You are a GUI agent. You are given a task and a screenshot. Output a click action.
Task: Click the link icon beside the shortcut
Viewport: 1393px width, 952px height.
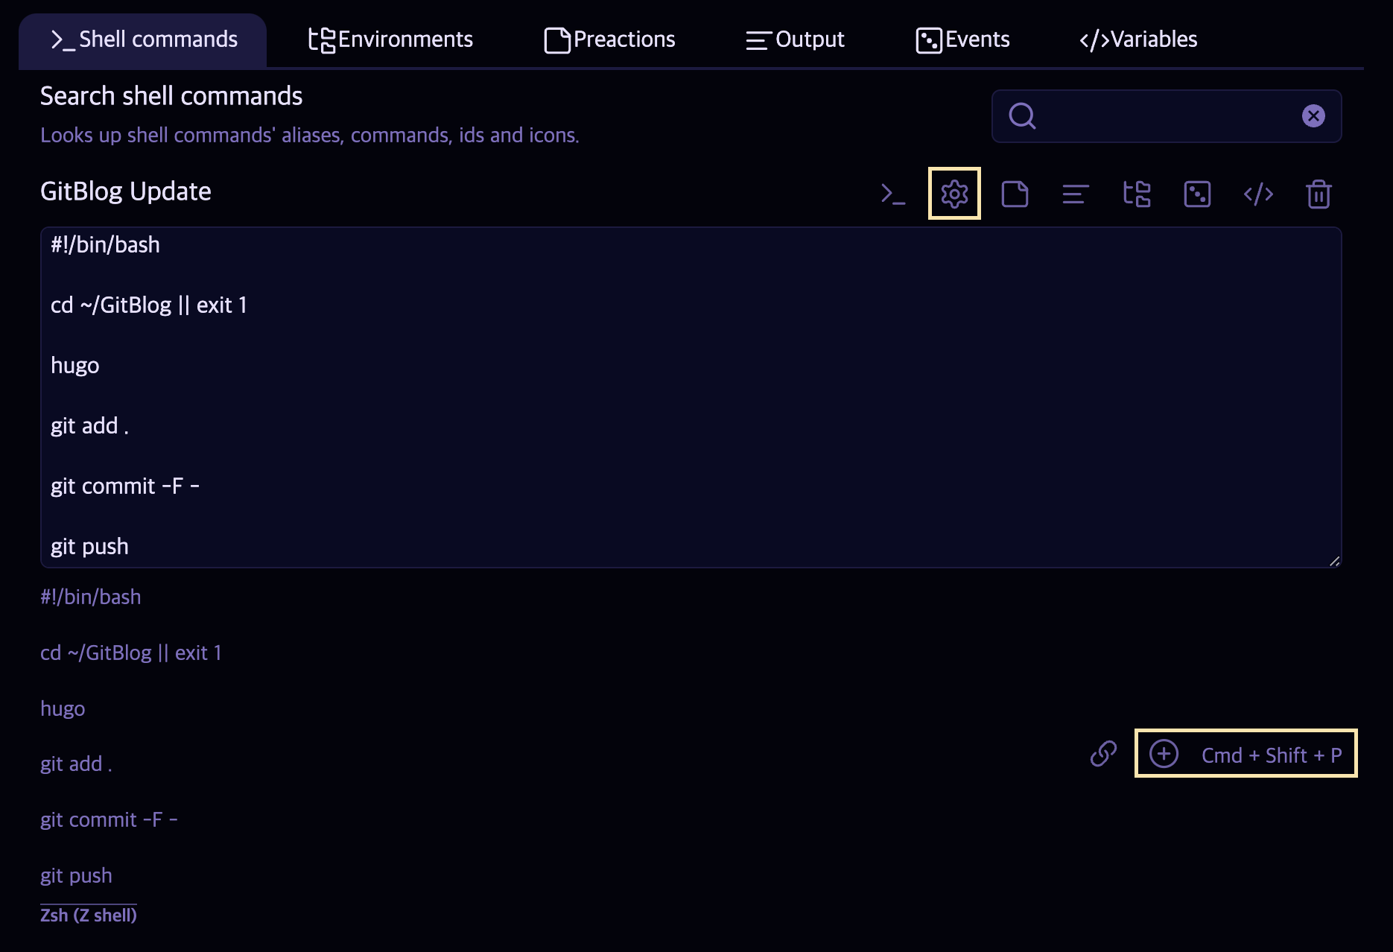[1103, 754]
